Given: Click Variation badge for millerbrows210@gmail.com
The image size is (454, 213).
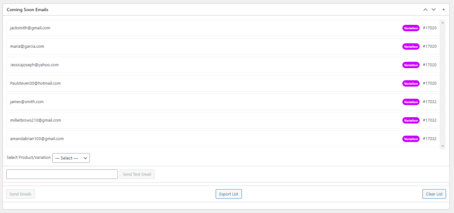Looking at the screenshot, I should tap(411, 120).
